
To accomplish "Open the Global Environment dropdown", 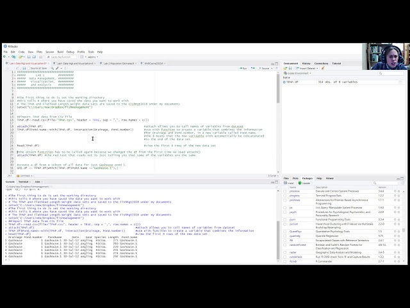I will click(297, 73).
